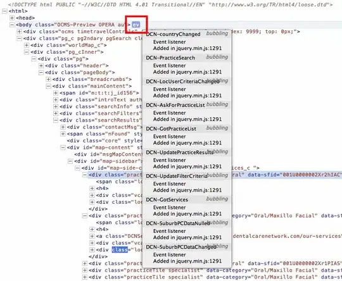The image size is (342, 281).
Task: Select the msgMapContent div line
Action: pos(108,154)
